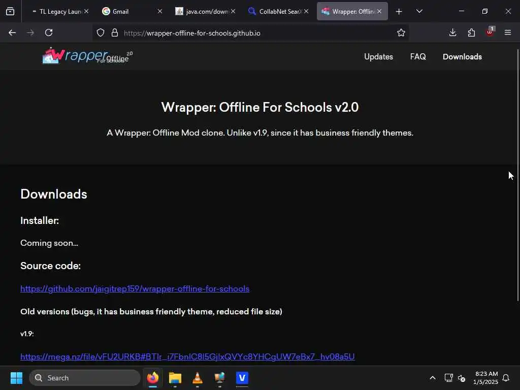Click the 'v1.9:' label
Screen dimensions: 520x390
(x=27, y=334)
